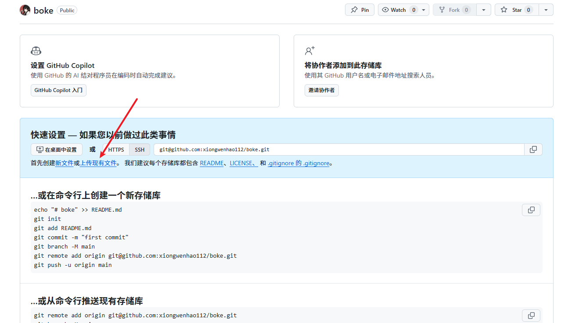Copy the push existing repository commands
586x323 pixels.
(531, 316)
